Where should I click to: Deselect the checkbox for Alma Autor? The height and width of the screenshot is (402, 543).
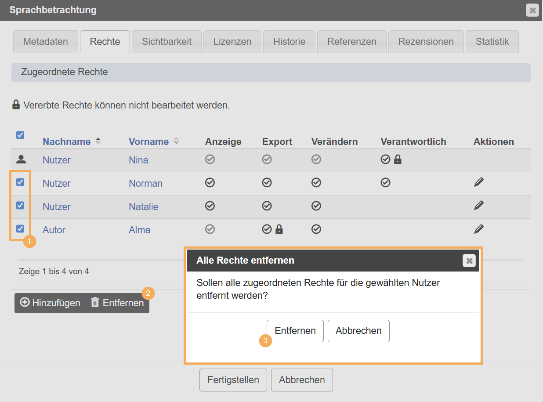pyautogui.click(x=20, y=228)
